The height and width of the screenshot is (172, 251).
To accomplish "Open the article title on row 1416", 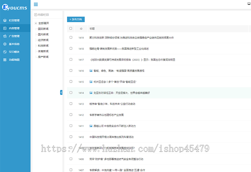I will point(119,71).
